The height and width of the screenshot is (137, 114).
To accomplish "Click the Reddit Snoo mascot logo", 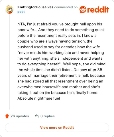I will pos(83,9).
